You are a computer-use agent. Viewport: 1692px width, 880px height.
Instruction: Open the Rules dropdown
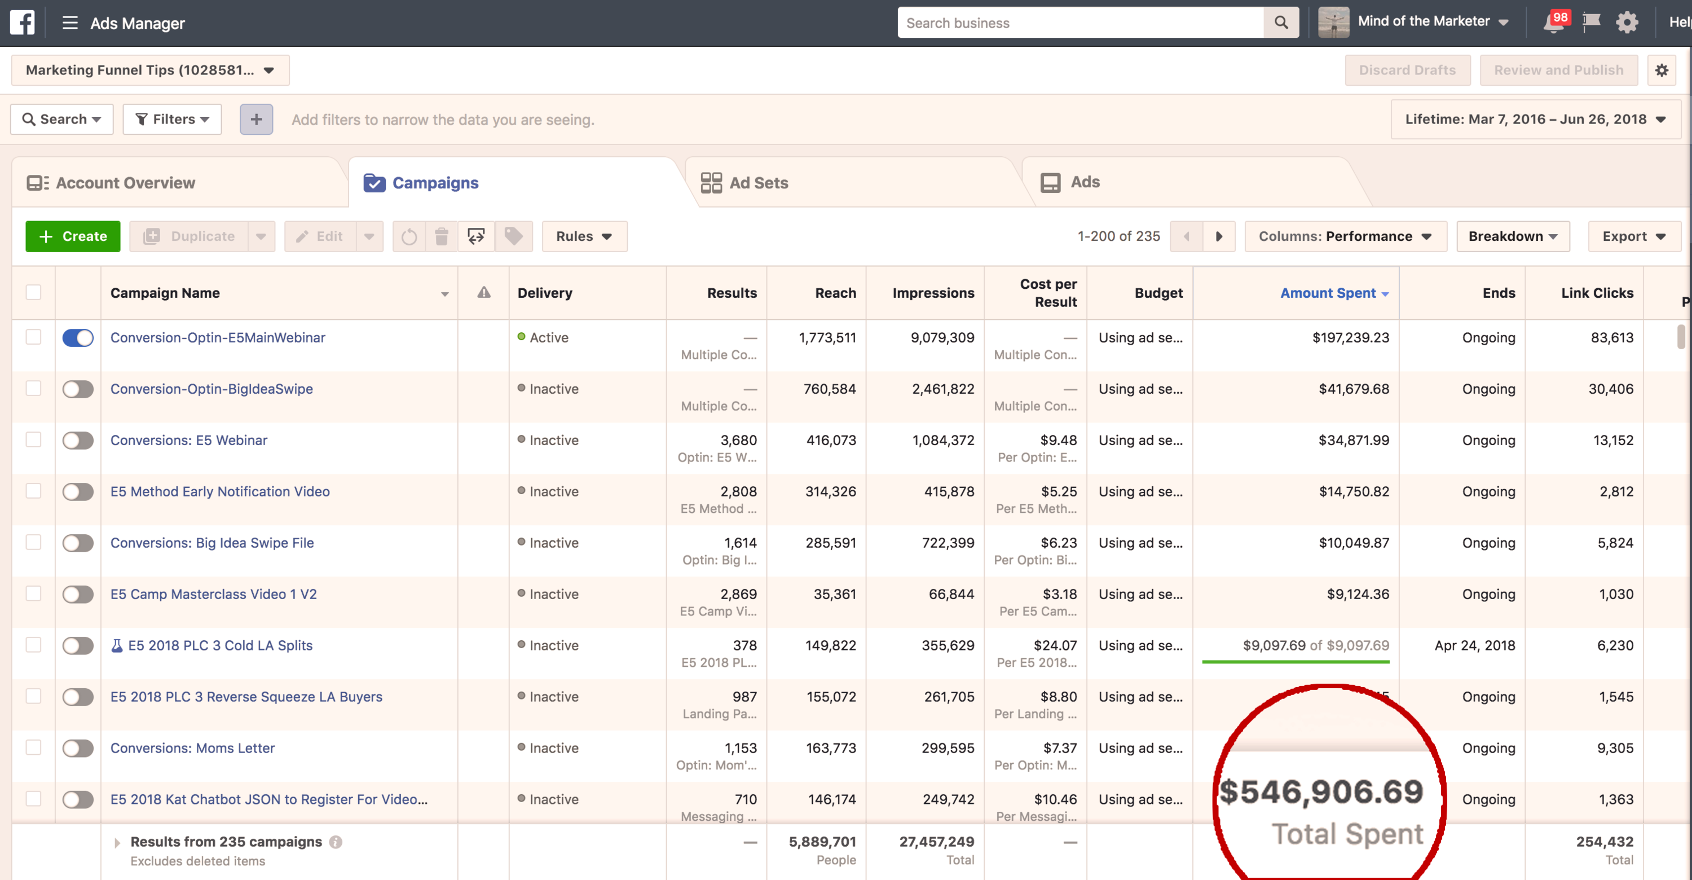coord(584,236)
